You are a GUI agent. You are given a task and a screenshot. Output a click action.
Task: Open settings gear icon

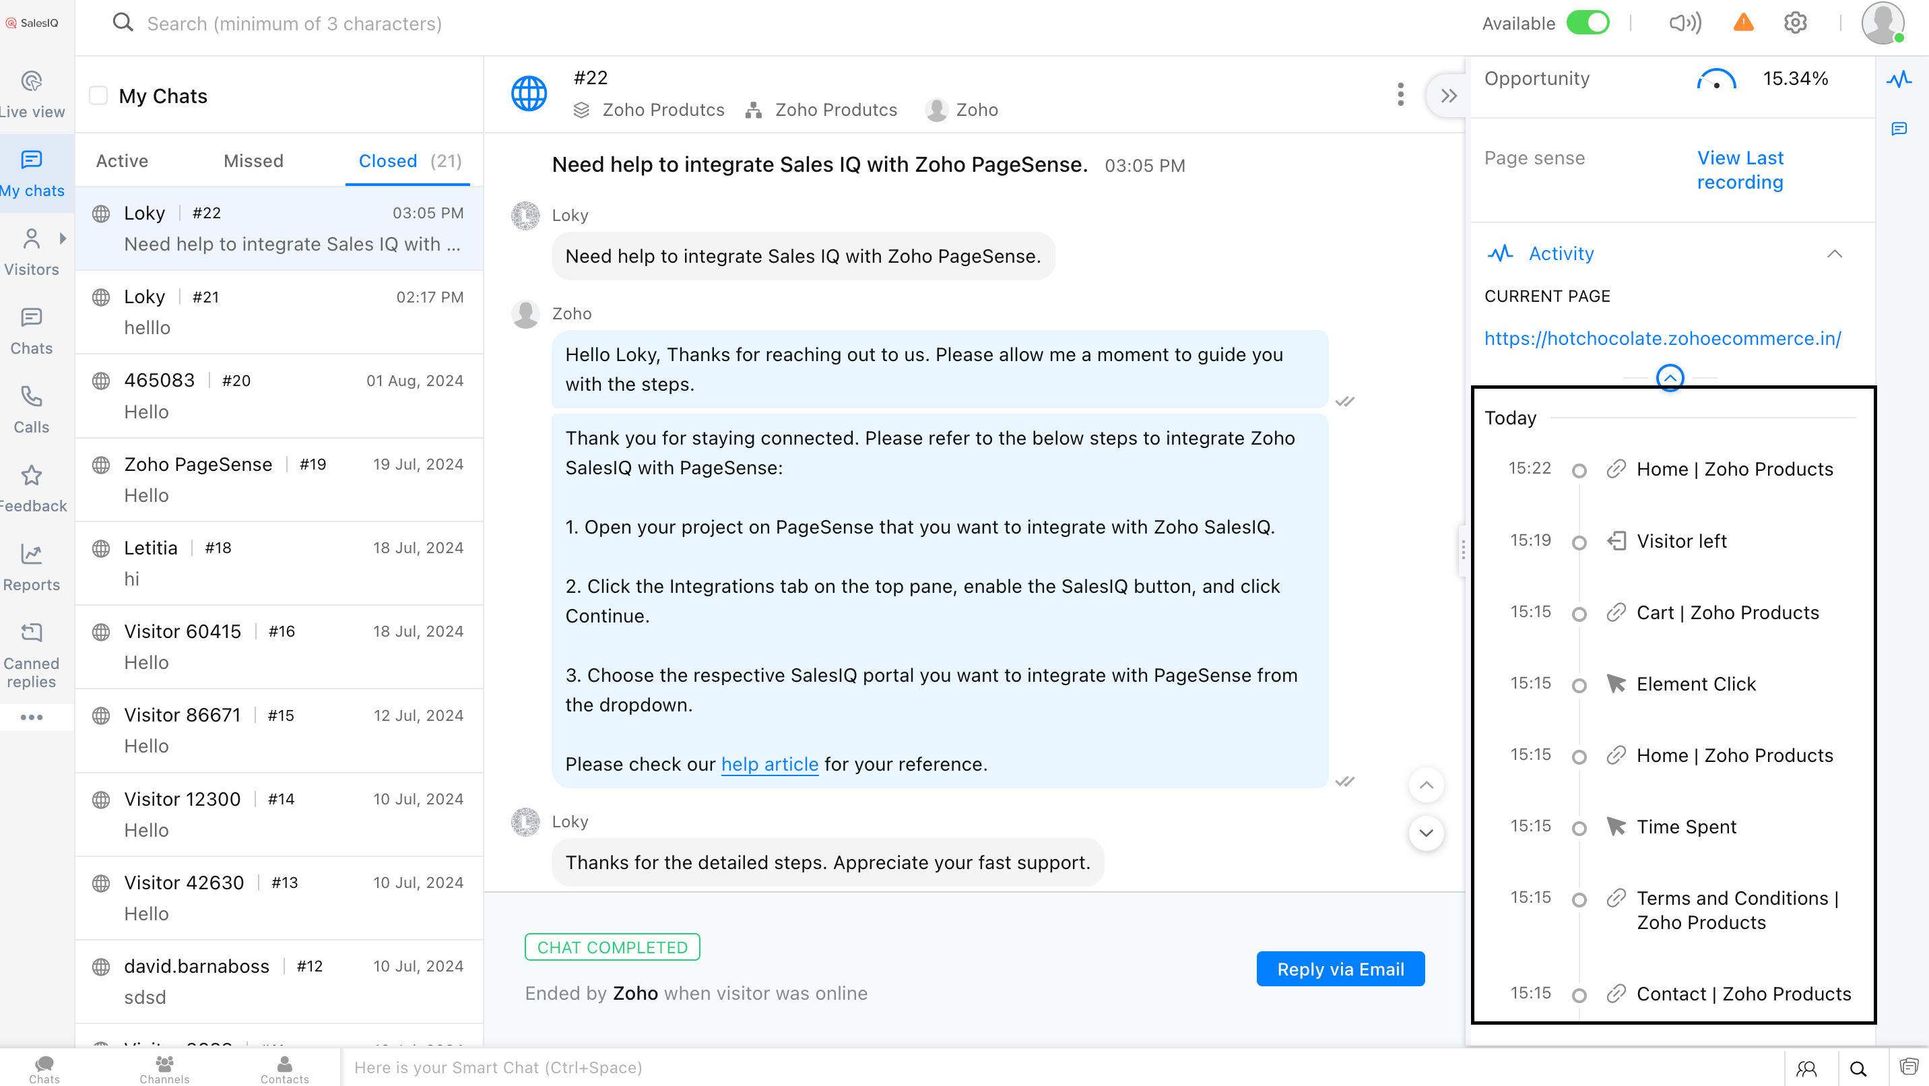click(x=1795, y=22)
